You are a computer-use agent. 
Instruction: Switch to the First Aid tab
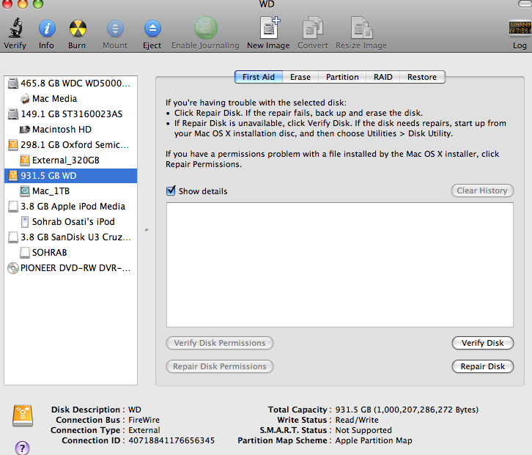click(x=259, y=77)
